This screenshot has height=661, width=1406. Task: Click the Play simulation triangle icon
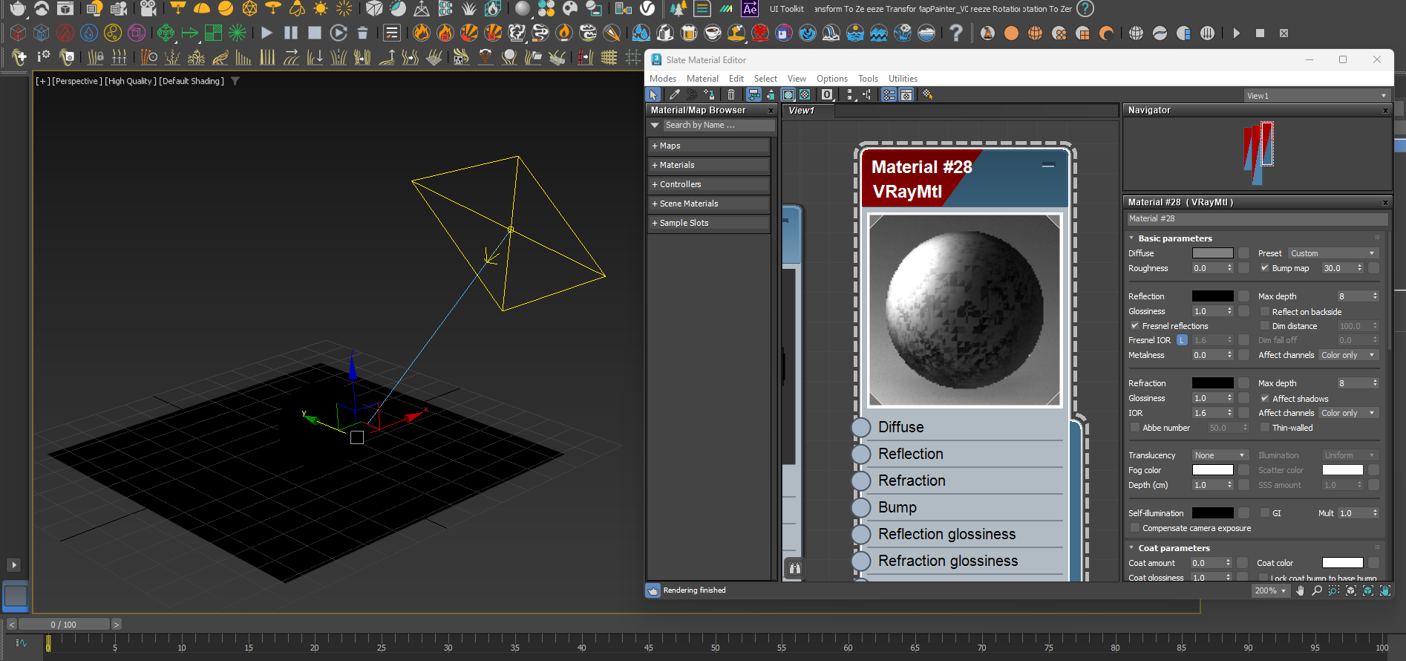click(x=267, y=33)
